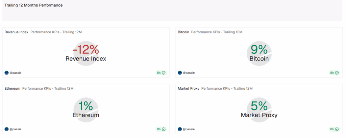Click the avatar icon in Bitcoin panel
Viewport: 346px width, 138px height.
tap(180, 73)
